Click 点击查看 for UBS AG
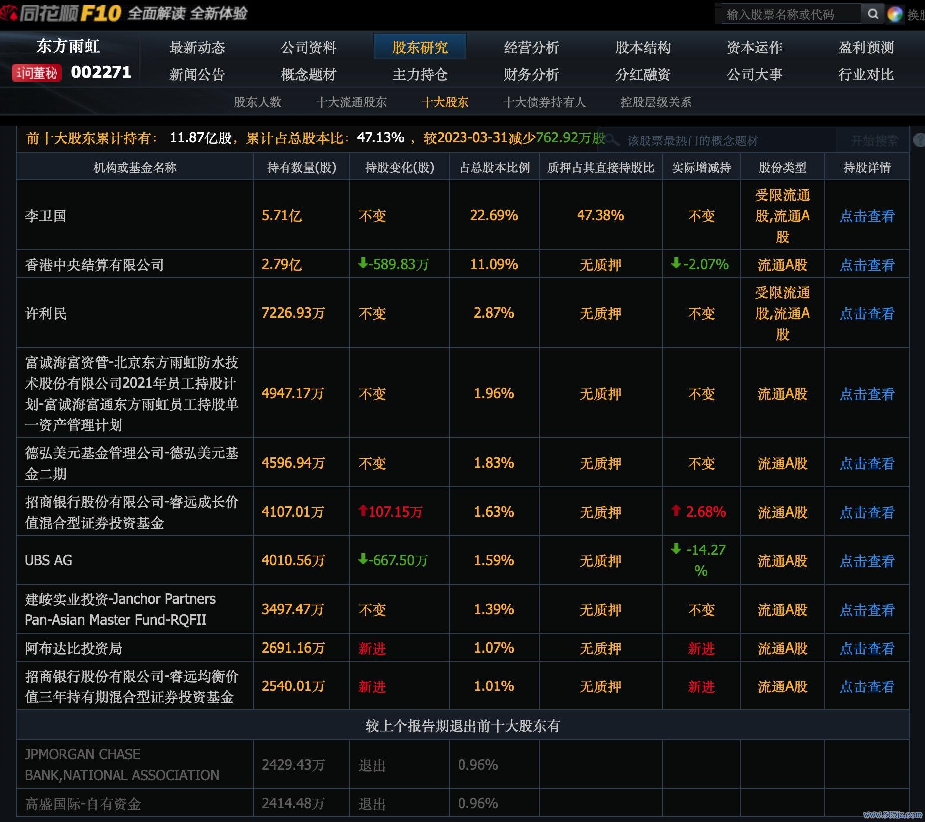The image size is (925, 822). (x=867, y=561)
